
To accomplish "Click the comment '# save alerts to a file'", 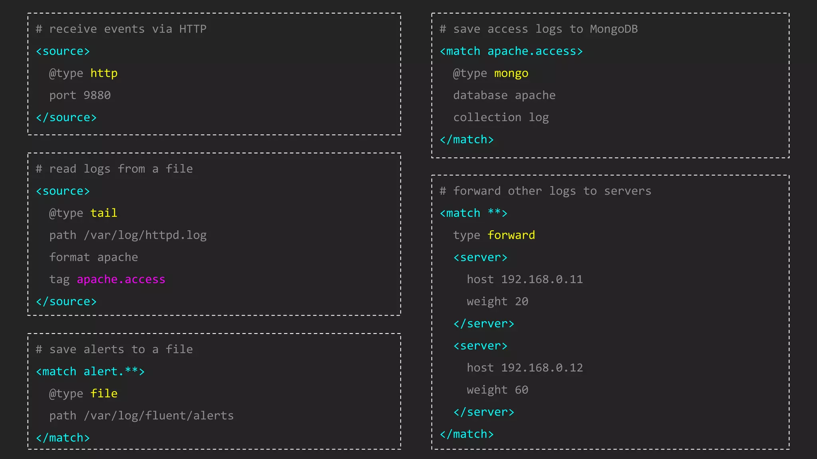I will tap(114, 349).
